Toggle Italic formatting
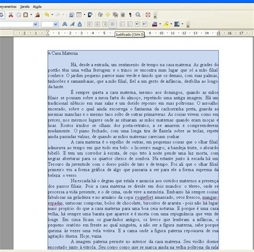 pyautogui.click(x=72, y=24)
